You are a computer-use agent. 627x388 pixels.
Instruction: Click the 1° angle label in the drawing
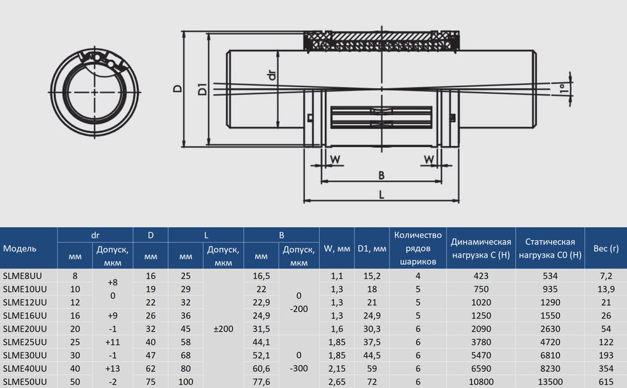(563, 89)
